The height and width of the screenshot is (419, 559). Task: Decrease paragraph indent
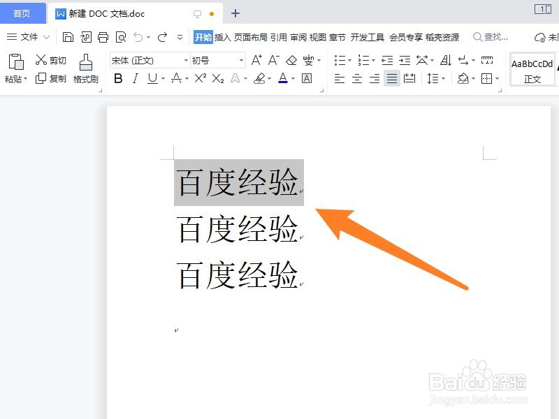tap(387, 60)
